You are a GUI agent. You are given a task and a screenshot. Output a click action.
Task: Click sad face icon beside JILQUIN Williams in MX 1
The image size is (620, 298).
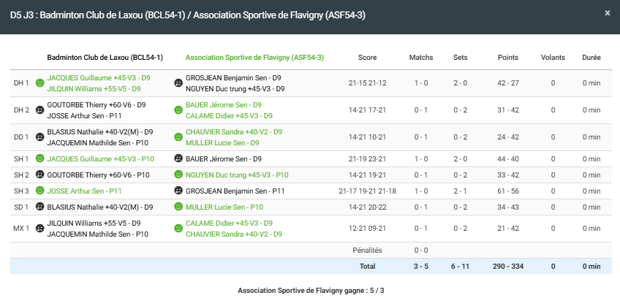point(39,229)
